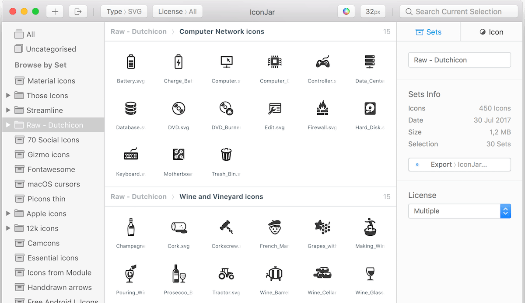Open the Essential icons set
Screen dimensions: 525x303
coord(53,258)
